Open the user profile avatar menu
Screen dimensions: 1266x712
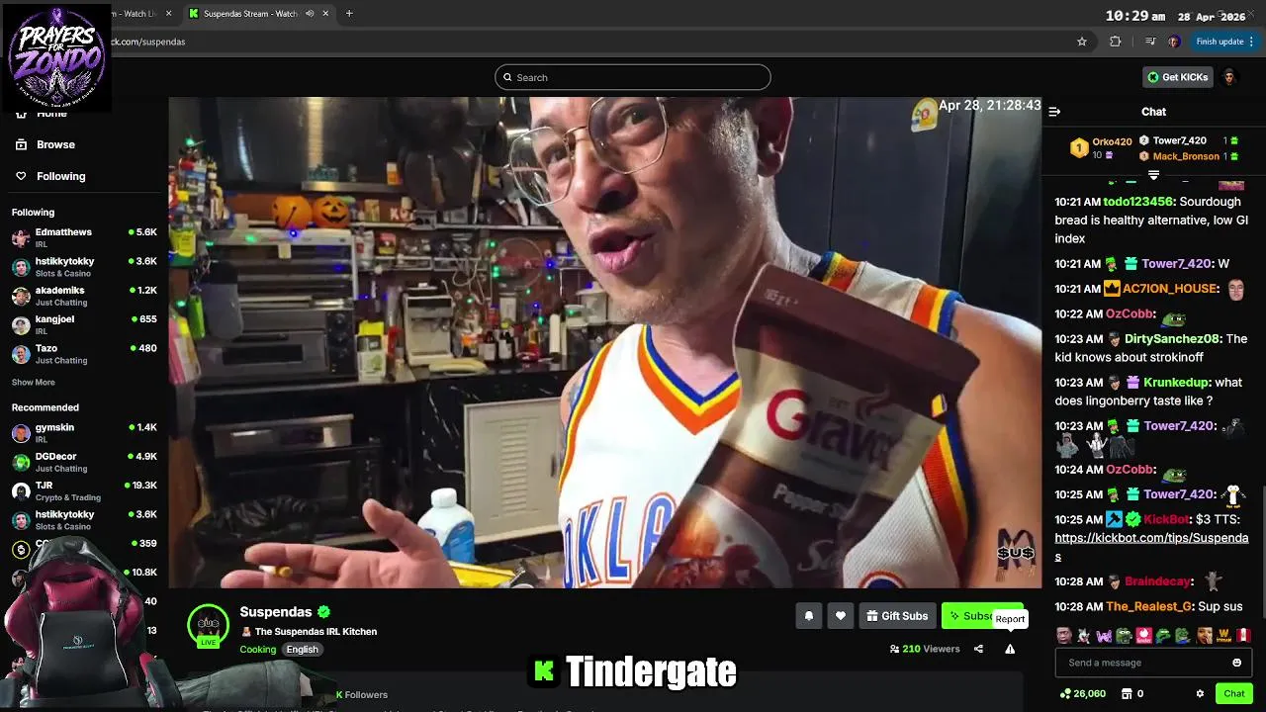point(1229,77)
